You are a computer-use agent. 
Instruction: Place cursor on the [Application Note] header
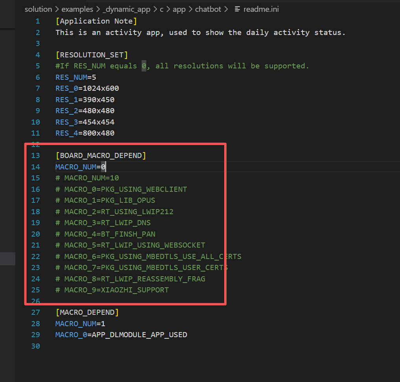(96, 21)
